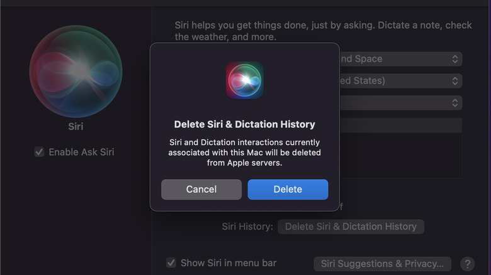
Task: Open help with the question mark button
Action: (467, 264)
